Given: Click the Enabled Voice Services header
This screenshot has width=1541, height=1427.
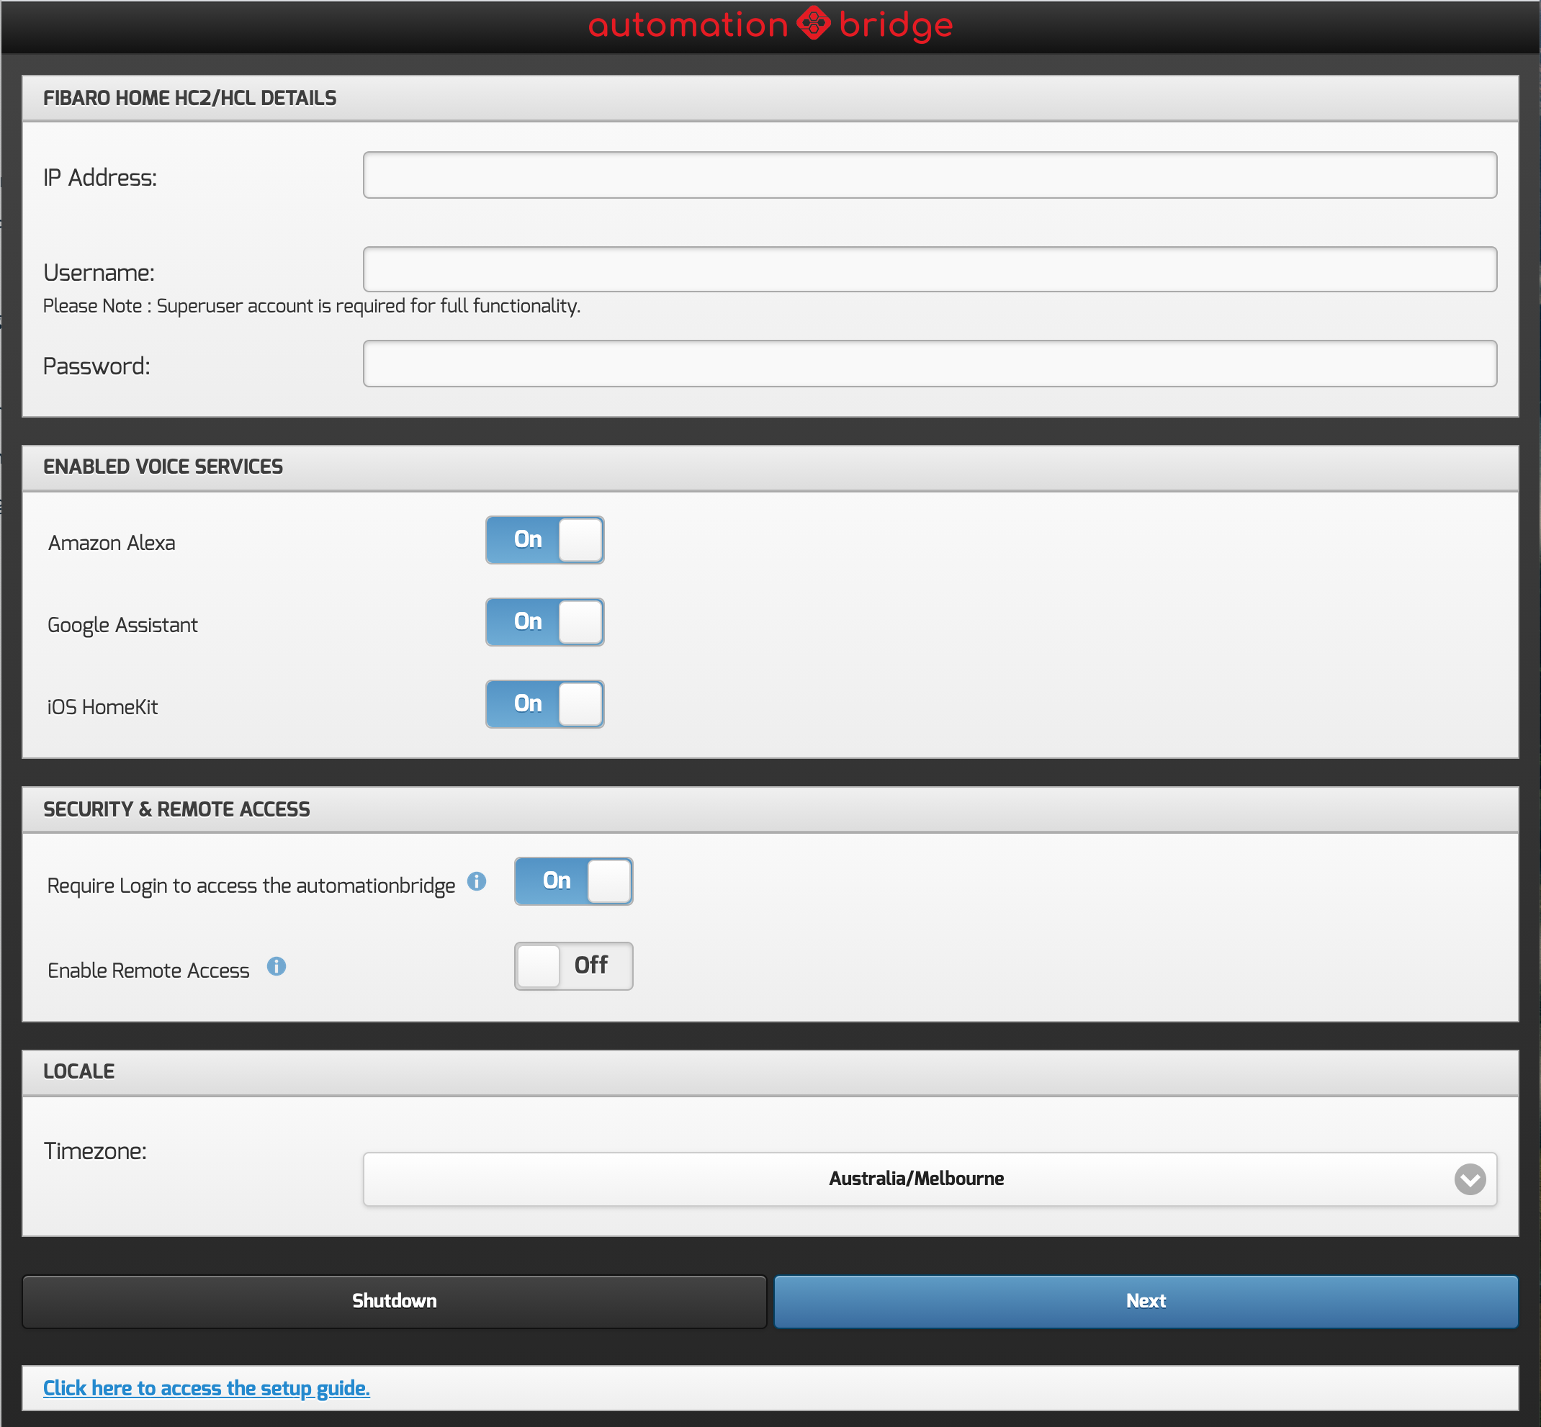Looking at the screenshot, I should tap(163, 467).
